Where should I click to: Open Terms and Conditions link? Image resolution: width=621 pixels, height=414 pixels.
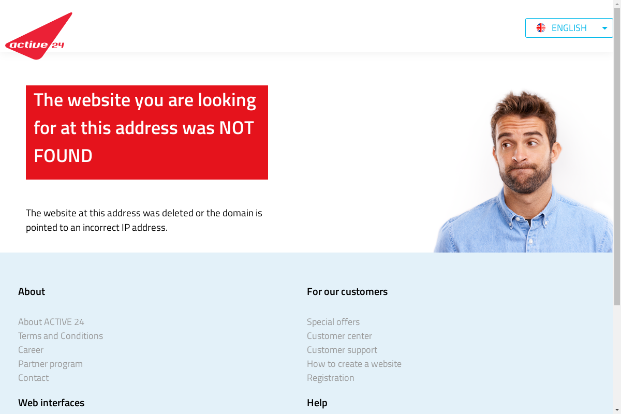click(x=61, y=336)
